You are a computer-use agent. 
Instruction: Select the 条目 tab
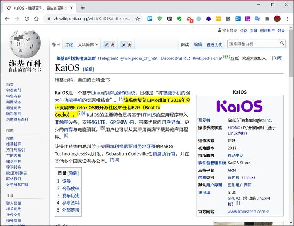tap(56, 44)
